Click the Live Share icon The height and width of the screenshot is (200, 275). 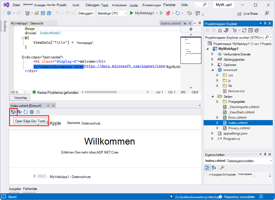pos(247,13)
